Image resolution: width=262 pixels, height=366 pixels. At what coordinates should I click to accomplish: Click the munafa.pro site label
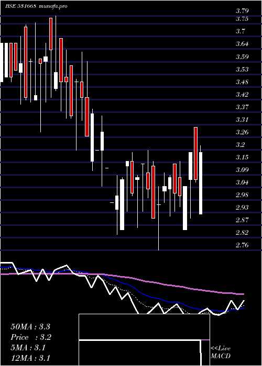(53, 6)
